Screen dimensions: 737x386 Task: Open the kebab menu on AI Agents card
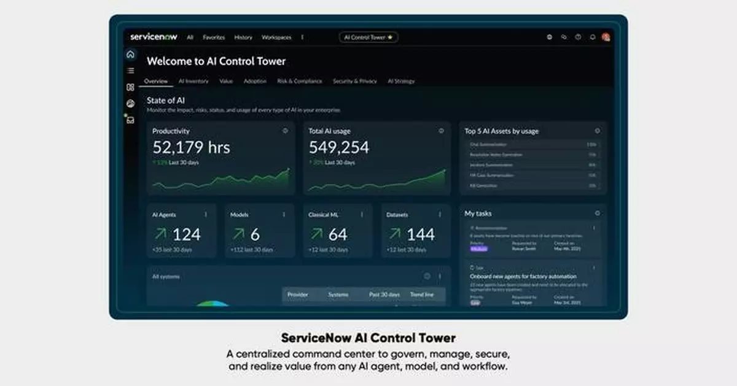[x=206, y=215]
